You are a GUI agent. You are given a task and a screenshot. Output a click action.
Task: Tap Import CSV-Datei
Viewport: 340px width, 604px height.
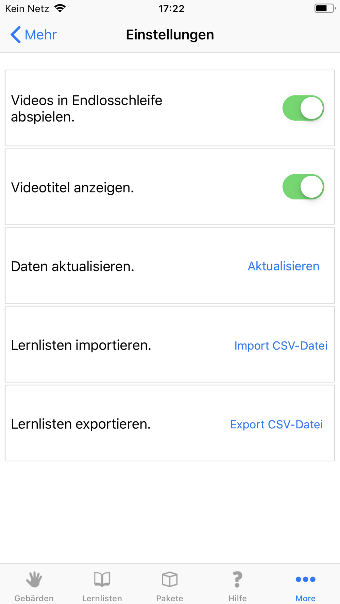click(x=280, y=345)
